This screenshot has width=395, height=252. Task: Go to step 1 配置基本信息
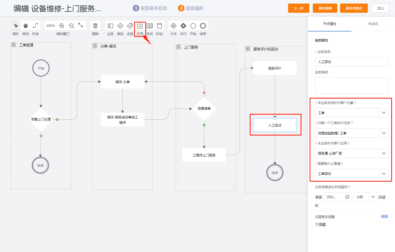[x=150, y=8]
